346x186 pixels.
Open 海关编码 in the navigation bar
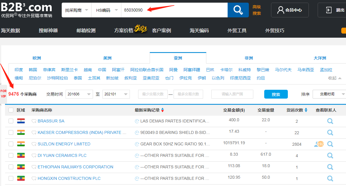(x=199, y=31)
